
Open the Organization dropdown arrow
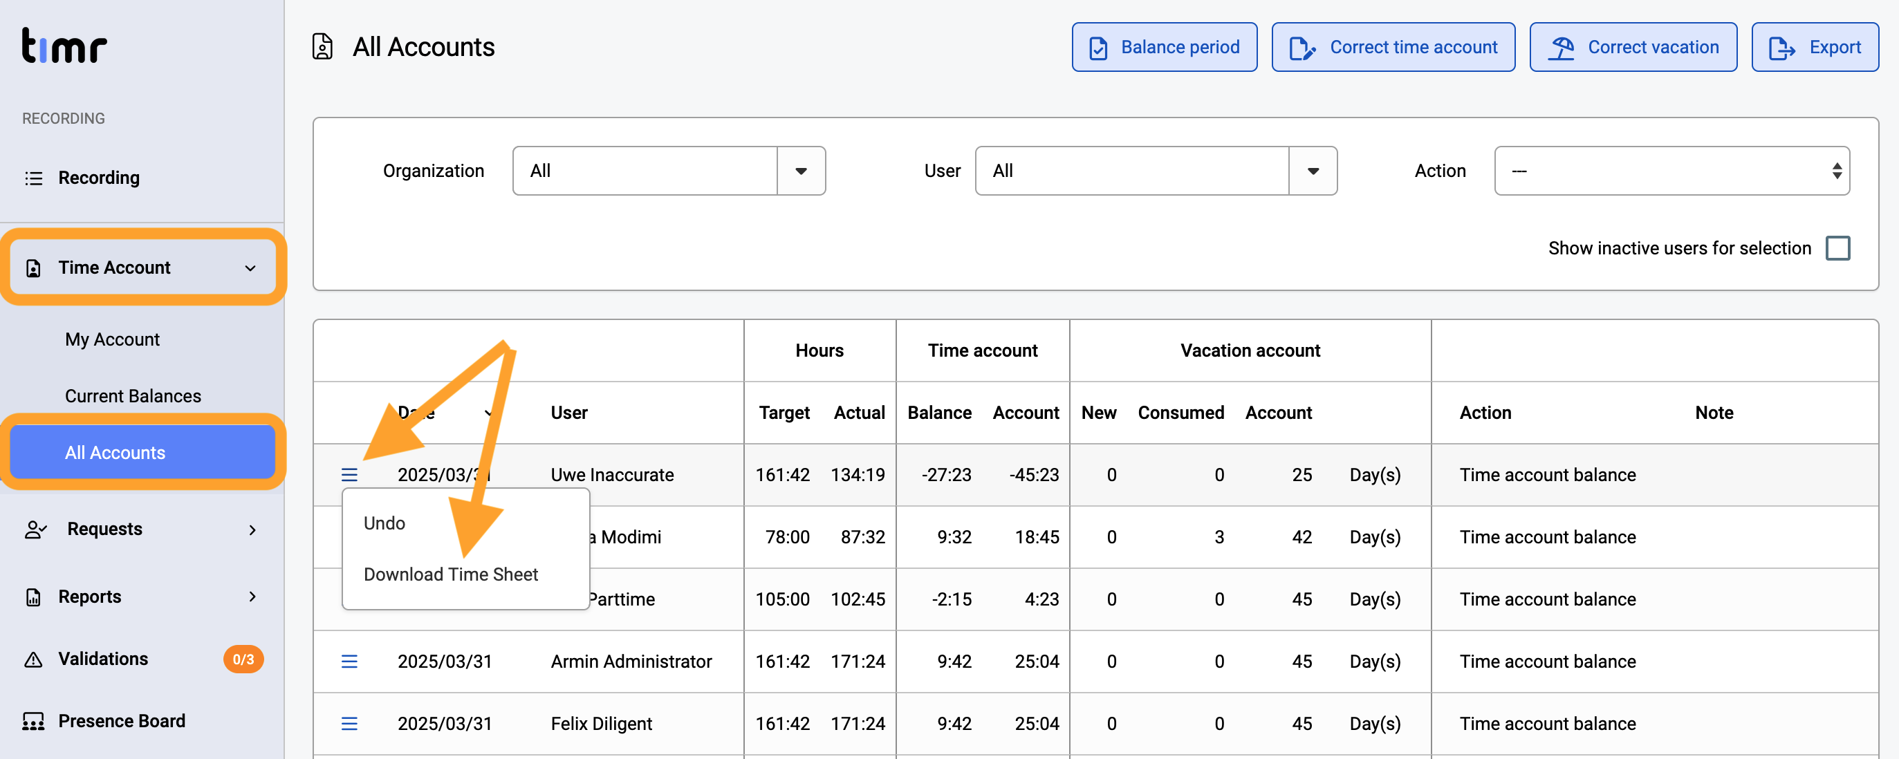[x=801, y=171]
